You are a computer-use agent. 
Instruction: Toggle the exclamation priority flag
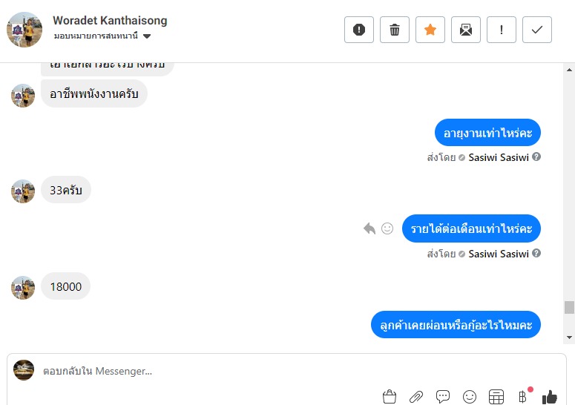pyautogui.click(x=502, y=30)
